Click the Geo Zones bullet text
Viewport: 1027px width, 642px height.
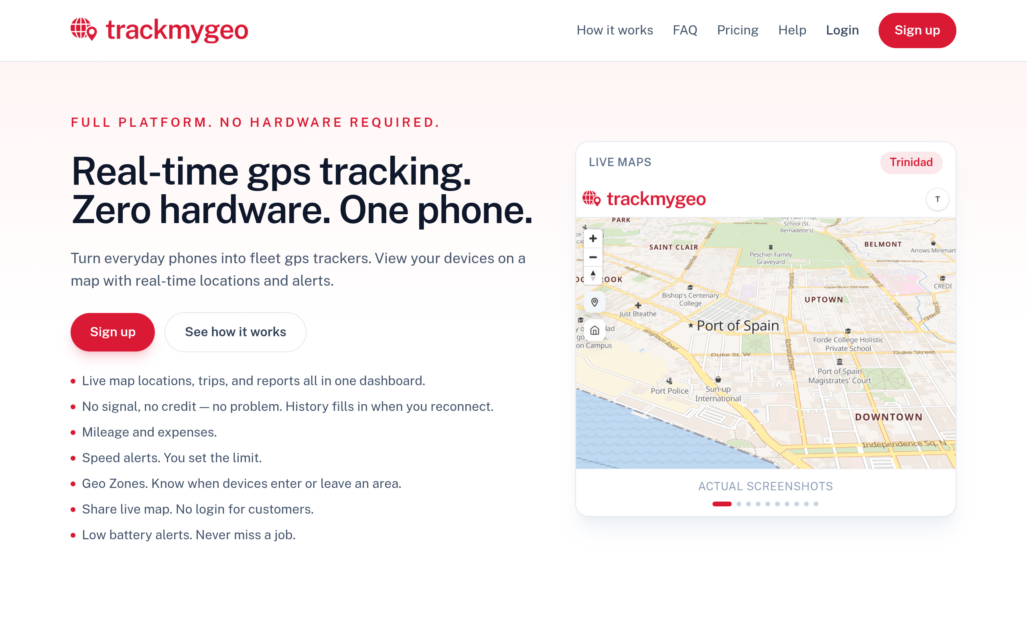click(242, 484)
